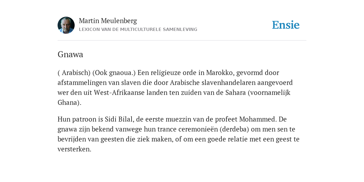This screenshot has width=364, height=182.
Task: Click the word Sahara
Action: 235,93
